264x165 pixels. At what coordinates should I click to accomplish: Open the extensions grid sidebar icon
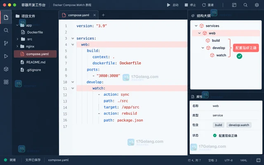6,82
